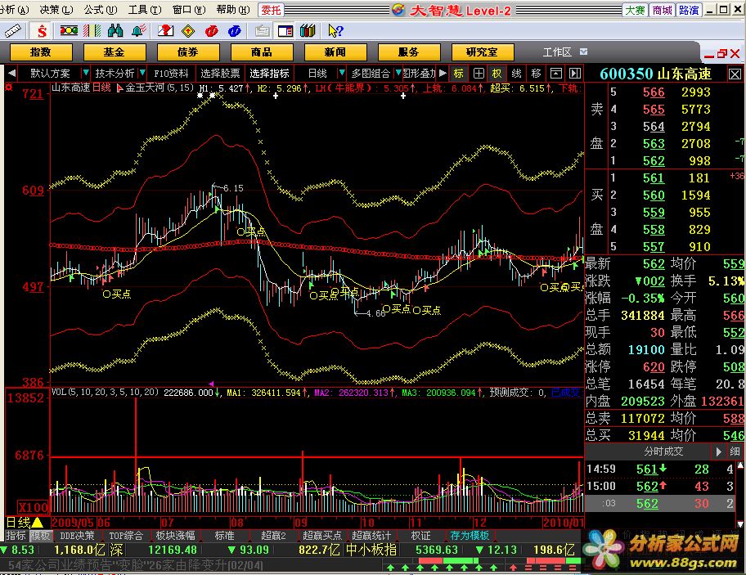Open the 窗口 menu

[x=189, y=9]
